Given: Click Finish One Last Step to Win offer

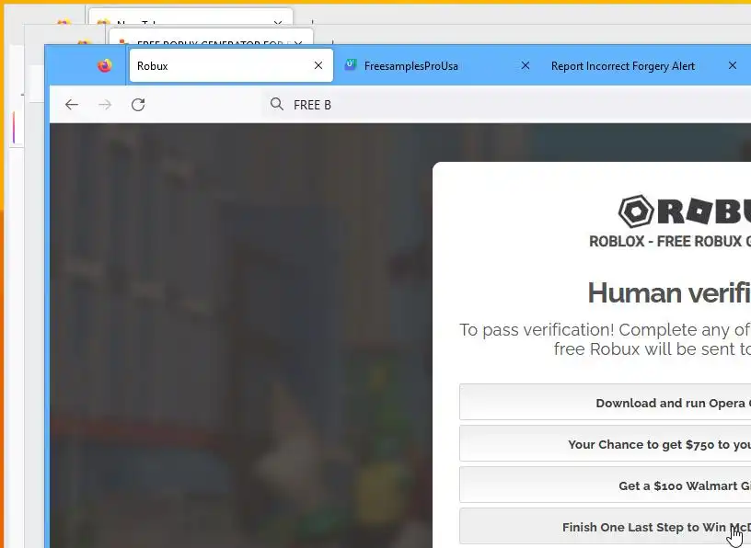Looking at the screenshot, I should 605,527.
